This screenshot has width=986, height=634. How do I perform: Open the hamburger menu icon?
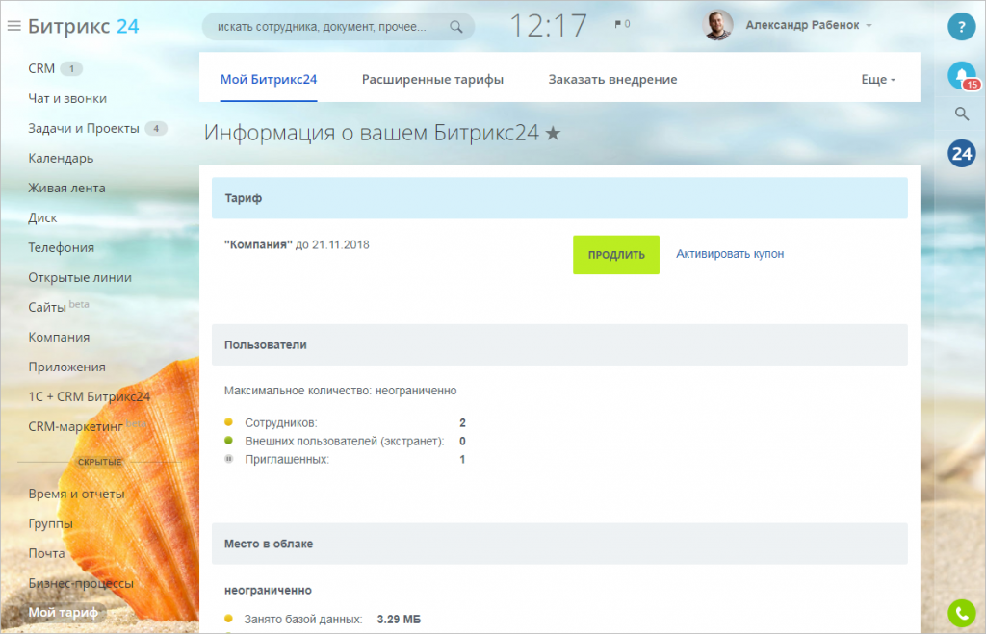pyautogui.click(x=13, y=26)
